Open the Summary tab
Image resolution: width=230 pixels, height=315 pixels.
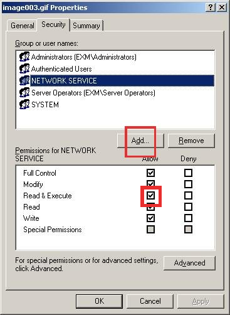pos(86,26)
